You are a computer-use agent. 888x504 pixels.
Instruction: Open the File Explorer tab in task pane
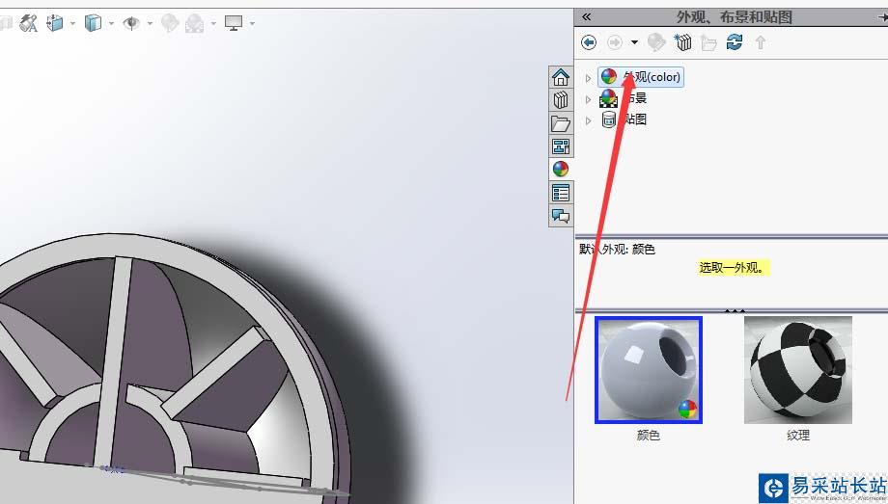point(561,123)
